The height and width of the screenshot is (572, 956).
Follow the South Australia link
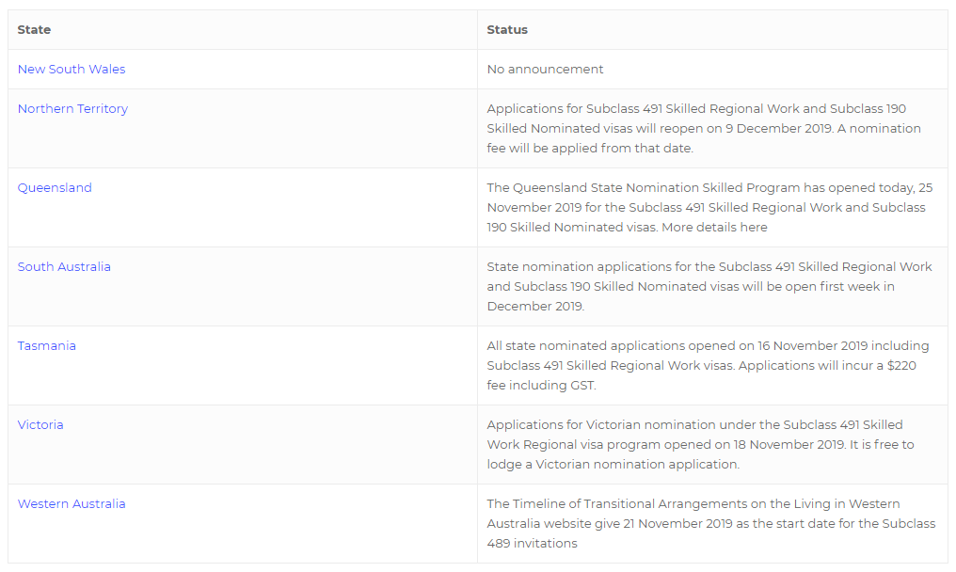point(64,267)
